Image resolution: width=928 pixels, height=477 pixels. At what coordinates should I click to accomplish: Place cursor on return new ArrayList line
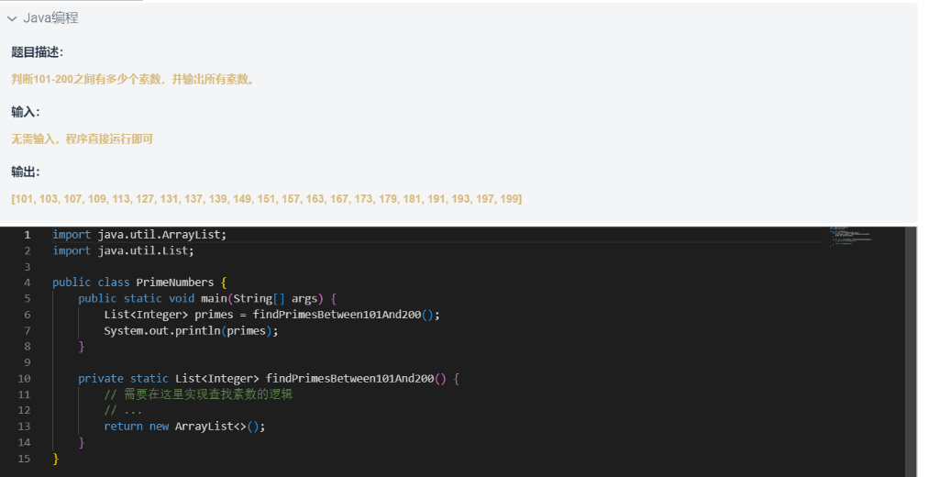pos(184,427)
